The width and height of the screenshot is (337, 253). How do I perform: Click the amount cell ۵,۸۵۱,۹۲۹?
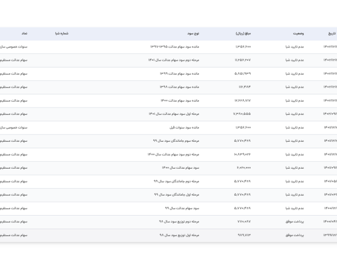tap(243, 74)
